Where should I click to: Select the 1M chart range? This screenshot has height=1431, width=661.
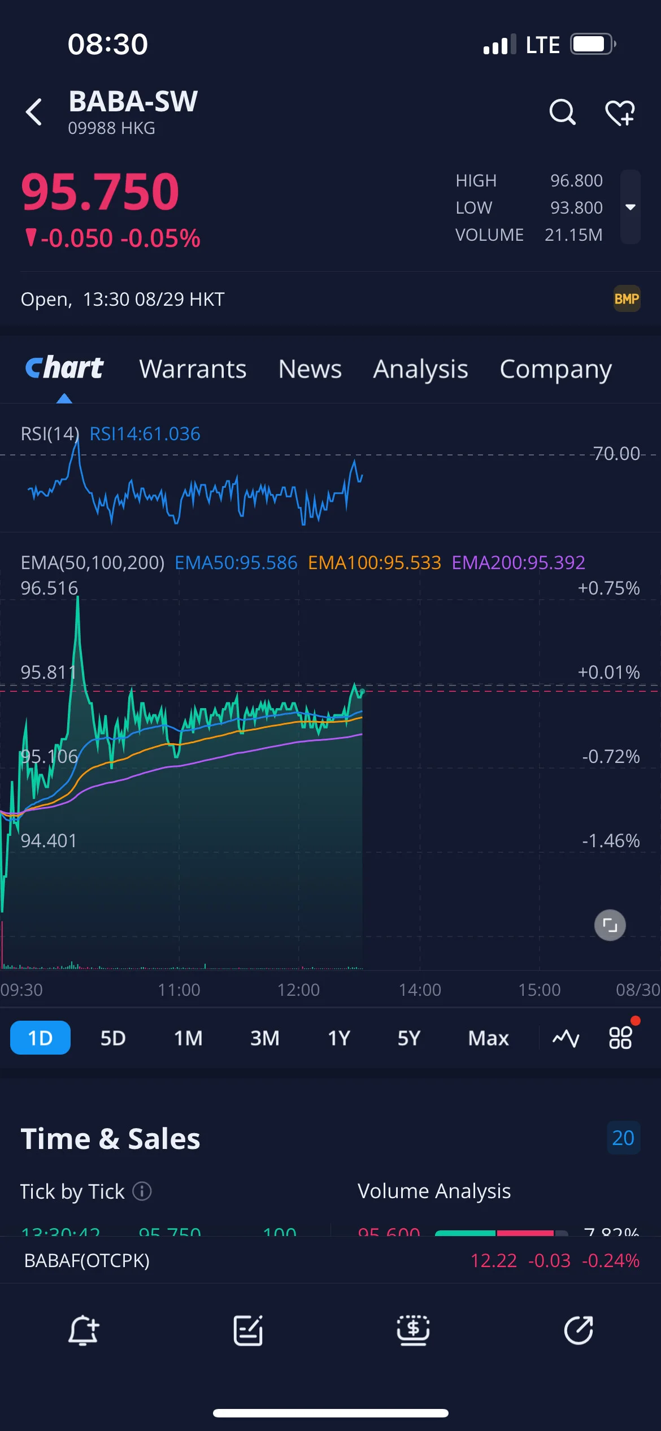tap(188, 1038)
